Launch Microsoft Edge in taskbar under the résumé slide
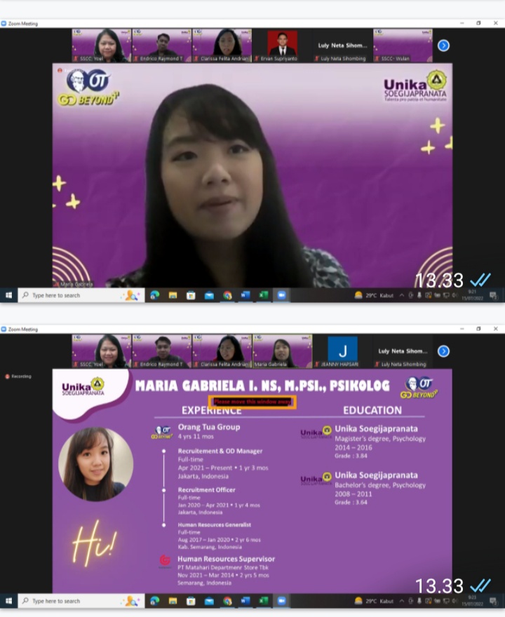Image resolution: width=505 pixels, height=617 pixels. (x=154, y=601)
